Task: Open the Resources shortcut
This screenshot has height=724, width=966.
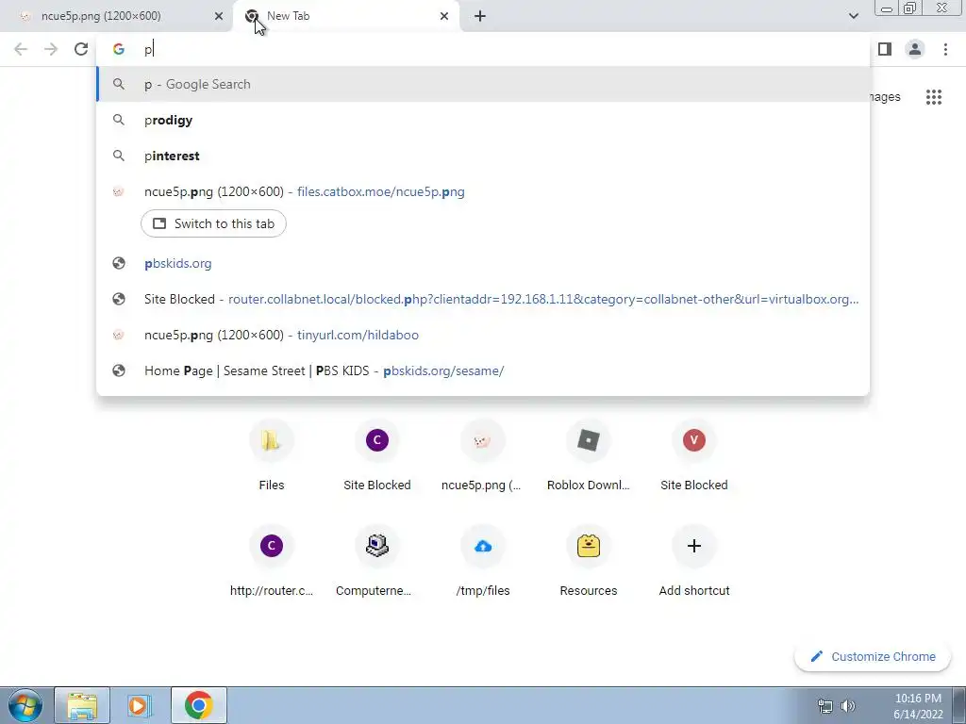Action: (589, 562)
